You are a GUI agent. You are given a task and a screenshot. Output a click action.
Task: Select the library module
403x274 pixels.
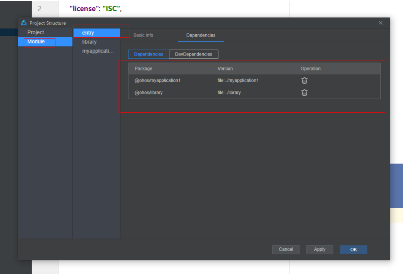[89, 42]
